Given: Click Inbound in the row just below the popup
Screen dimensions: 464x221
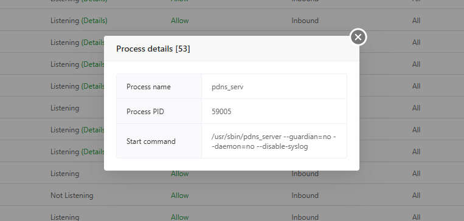Looking at the screenshot, I should [305, 174].
